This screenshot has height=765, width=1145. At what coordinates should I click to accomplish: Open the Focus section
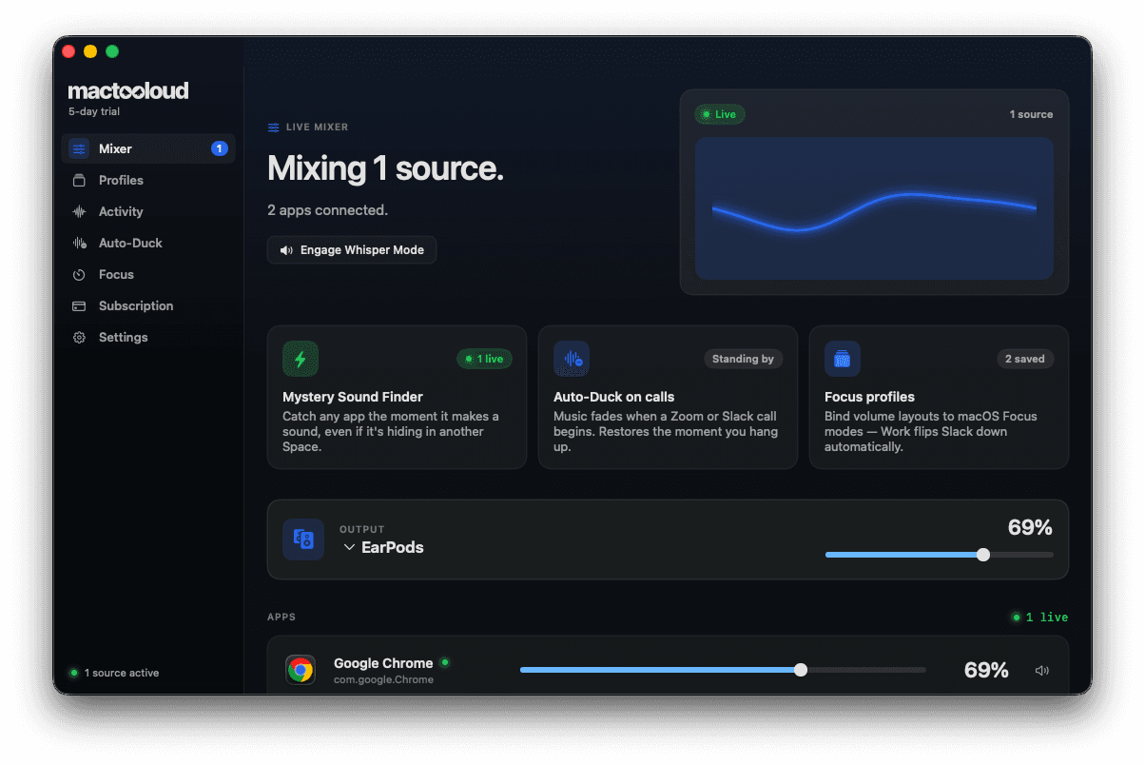click(148, 274)
